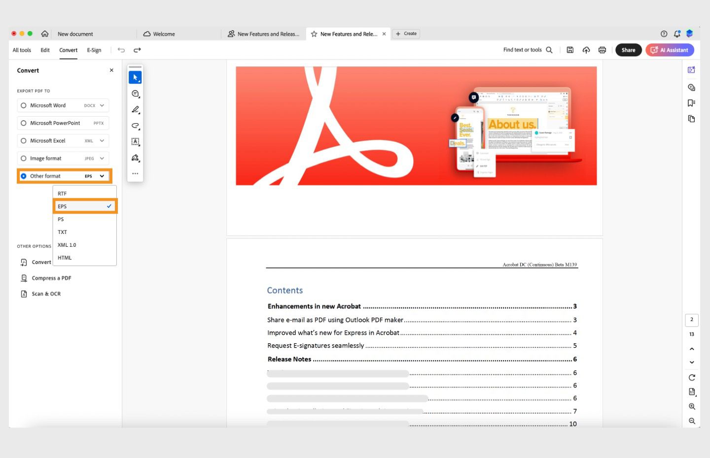710x458 pixels.
Task: Select the Add text box tool
Action: pyautogui.click(x=135, y=141)
